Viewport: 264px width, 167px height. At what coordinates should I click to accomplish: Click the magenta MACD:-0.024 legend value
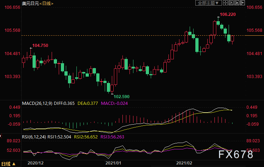tap(114, 103)
